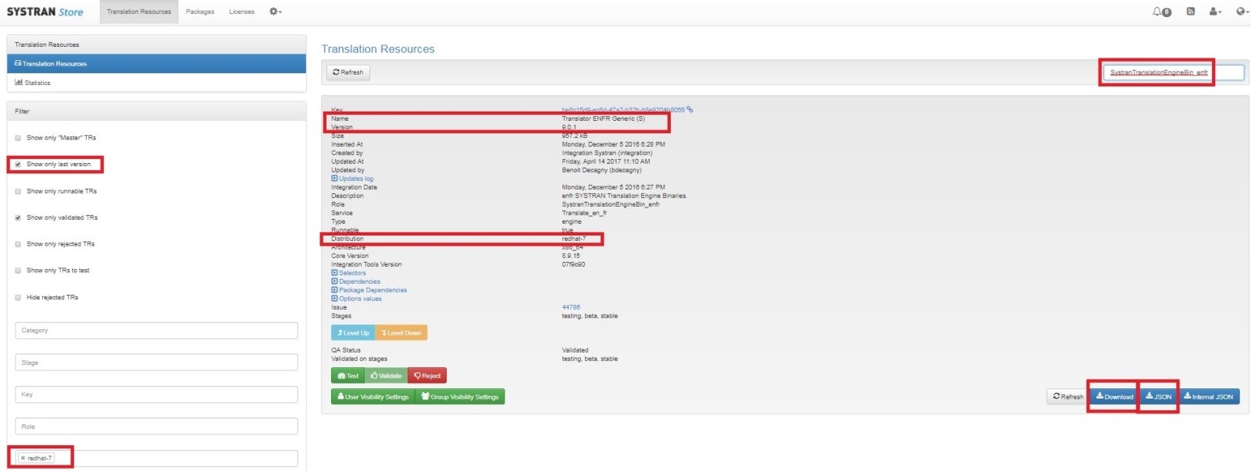Expand the Options values section
This screenshot has width=1251, height=471.
(x=356, y=299)
